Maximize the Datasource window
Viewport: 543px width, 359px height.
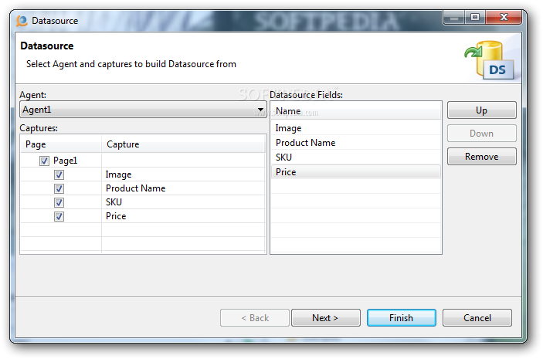coord(475,17)
